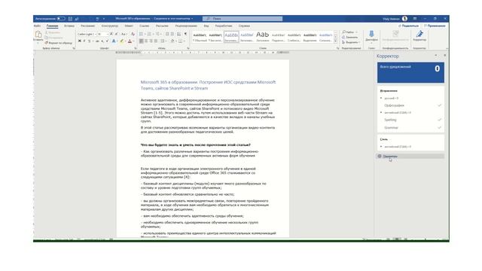Switch to the Layout (Макет) tab
The width and height of the screenshot is (482, 271).
pyautogui.click(x=129, y=26)
